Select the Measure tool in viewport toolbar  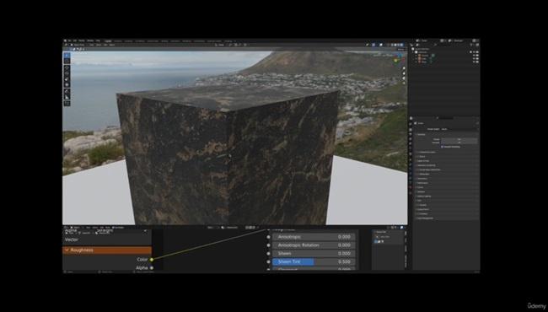[67, 98]
